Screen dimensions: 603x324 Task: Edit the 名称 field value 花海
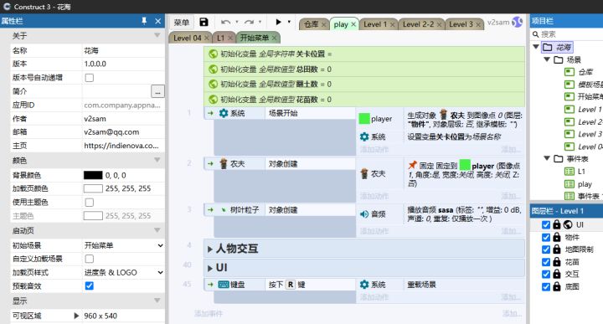(x=123, y=50)
